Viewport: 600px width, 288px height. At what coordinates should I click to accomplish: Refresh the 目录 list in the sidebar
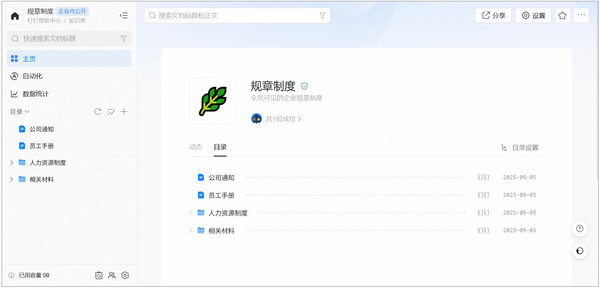pyautogui.click(x=98, y=111)
